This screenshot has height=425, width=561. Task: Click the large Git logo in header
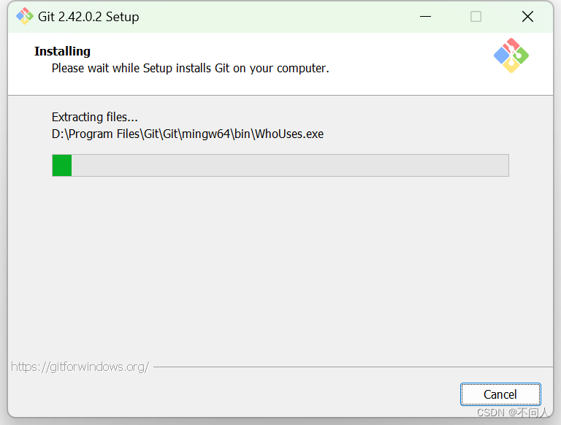(511, 55)
